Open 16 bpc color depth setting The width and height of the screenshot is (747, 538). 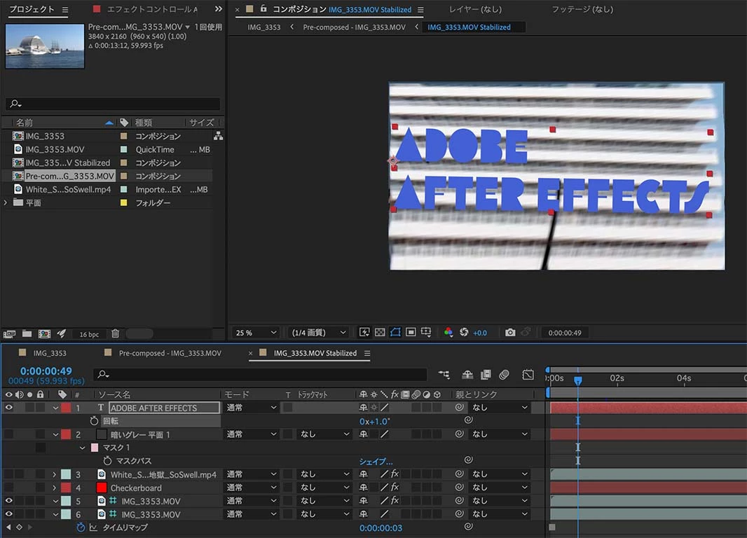click(89, 334)
